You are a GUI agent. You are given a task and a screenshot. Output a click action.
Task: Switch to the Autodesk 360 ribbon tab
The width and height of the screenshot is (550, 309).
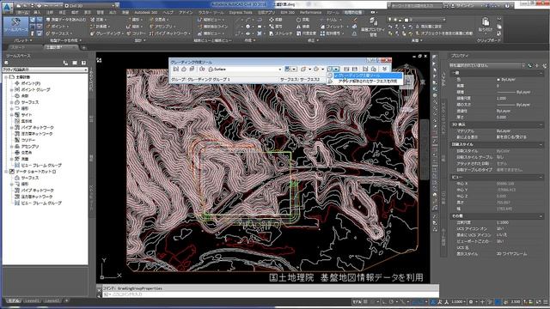coord(146,12)
